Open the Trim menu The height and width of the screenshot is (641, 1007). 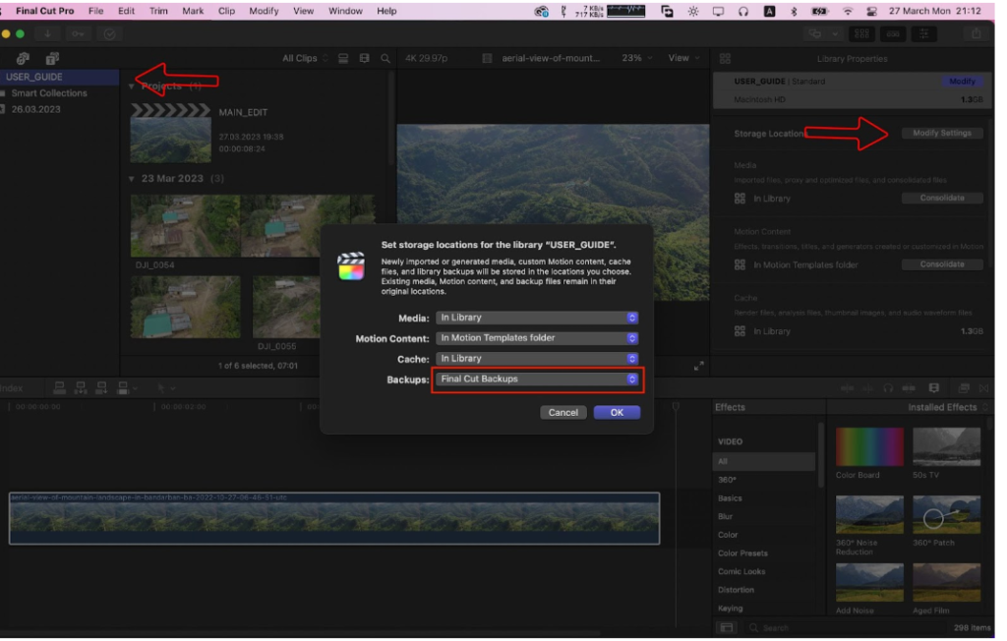tap(158, 11)
